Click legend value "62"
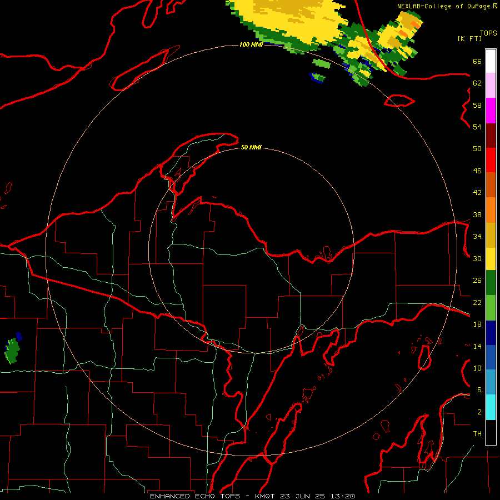500x500 pixels. pyautogui.click(x=477, y=83)
